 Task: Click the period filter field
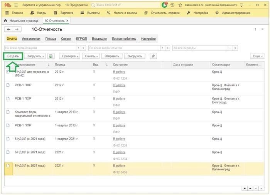point(200,48)
